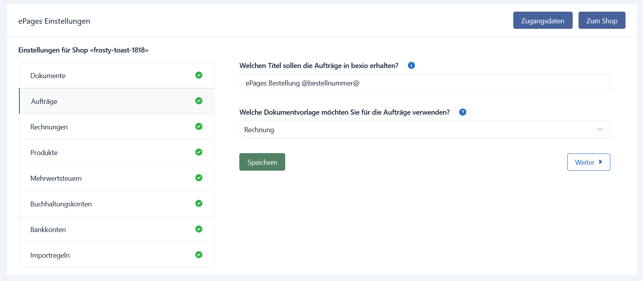This screenshot has height=281, width=643.
Task: Open the Produkte settings section
Action: 117,152
